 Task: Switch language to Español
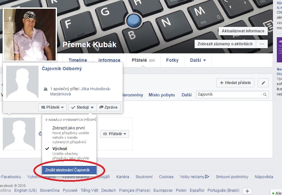coord(197,190)
